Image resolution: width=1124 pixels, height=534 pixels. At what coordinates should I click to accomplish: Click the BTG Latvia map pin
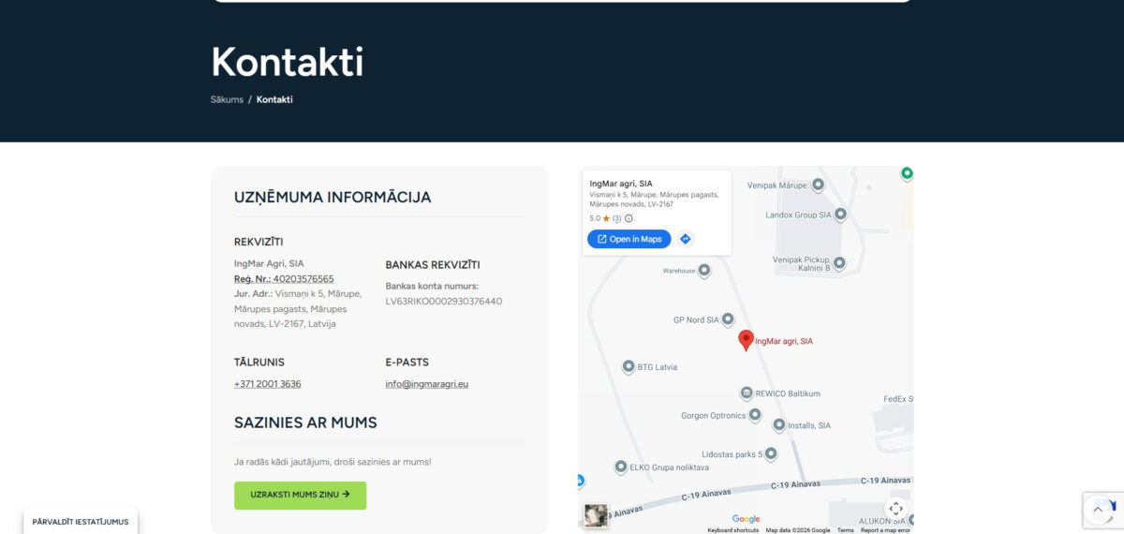(629, 366)
